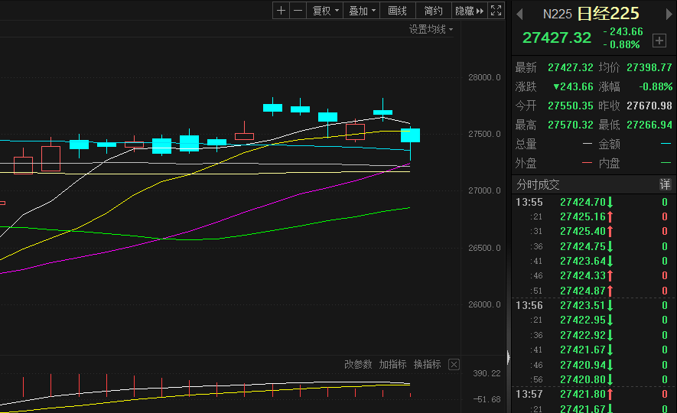This screenshot has width=677, height=413.
Task: Open 详 details of 分时成交
Action: click(x=665, y=185)
